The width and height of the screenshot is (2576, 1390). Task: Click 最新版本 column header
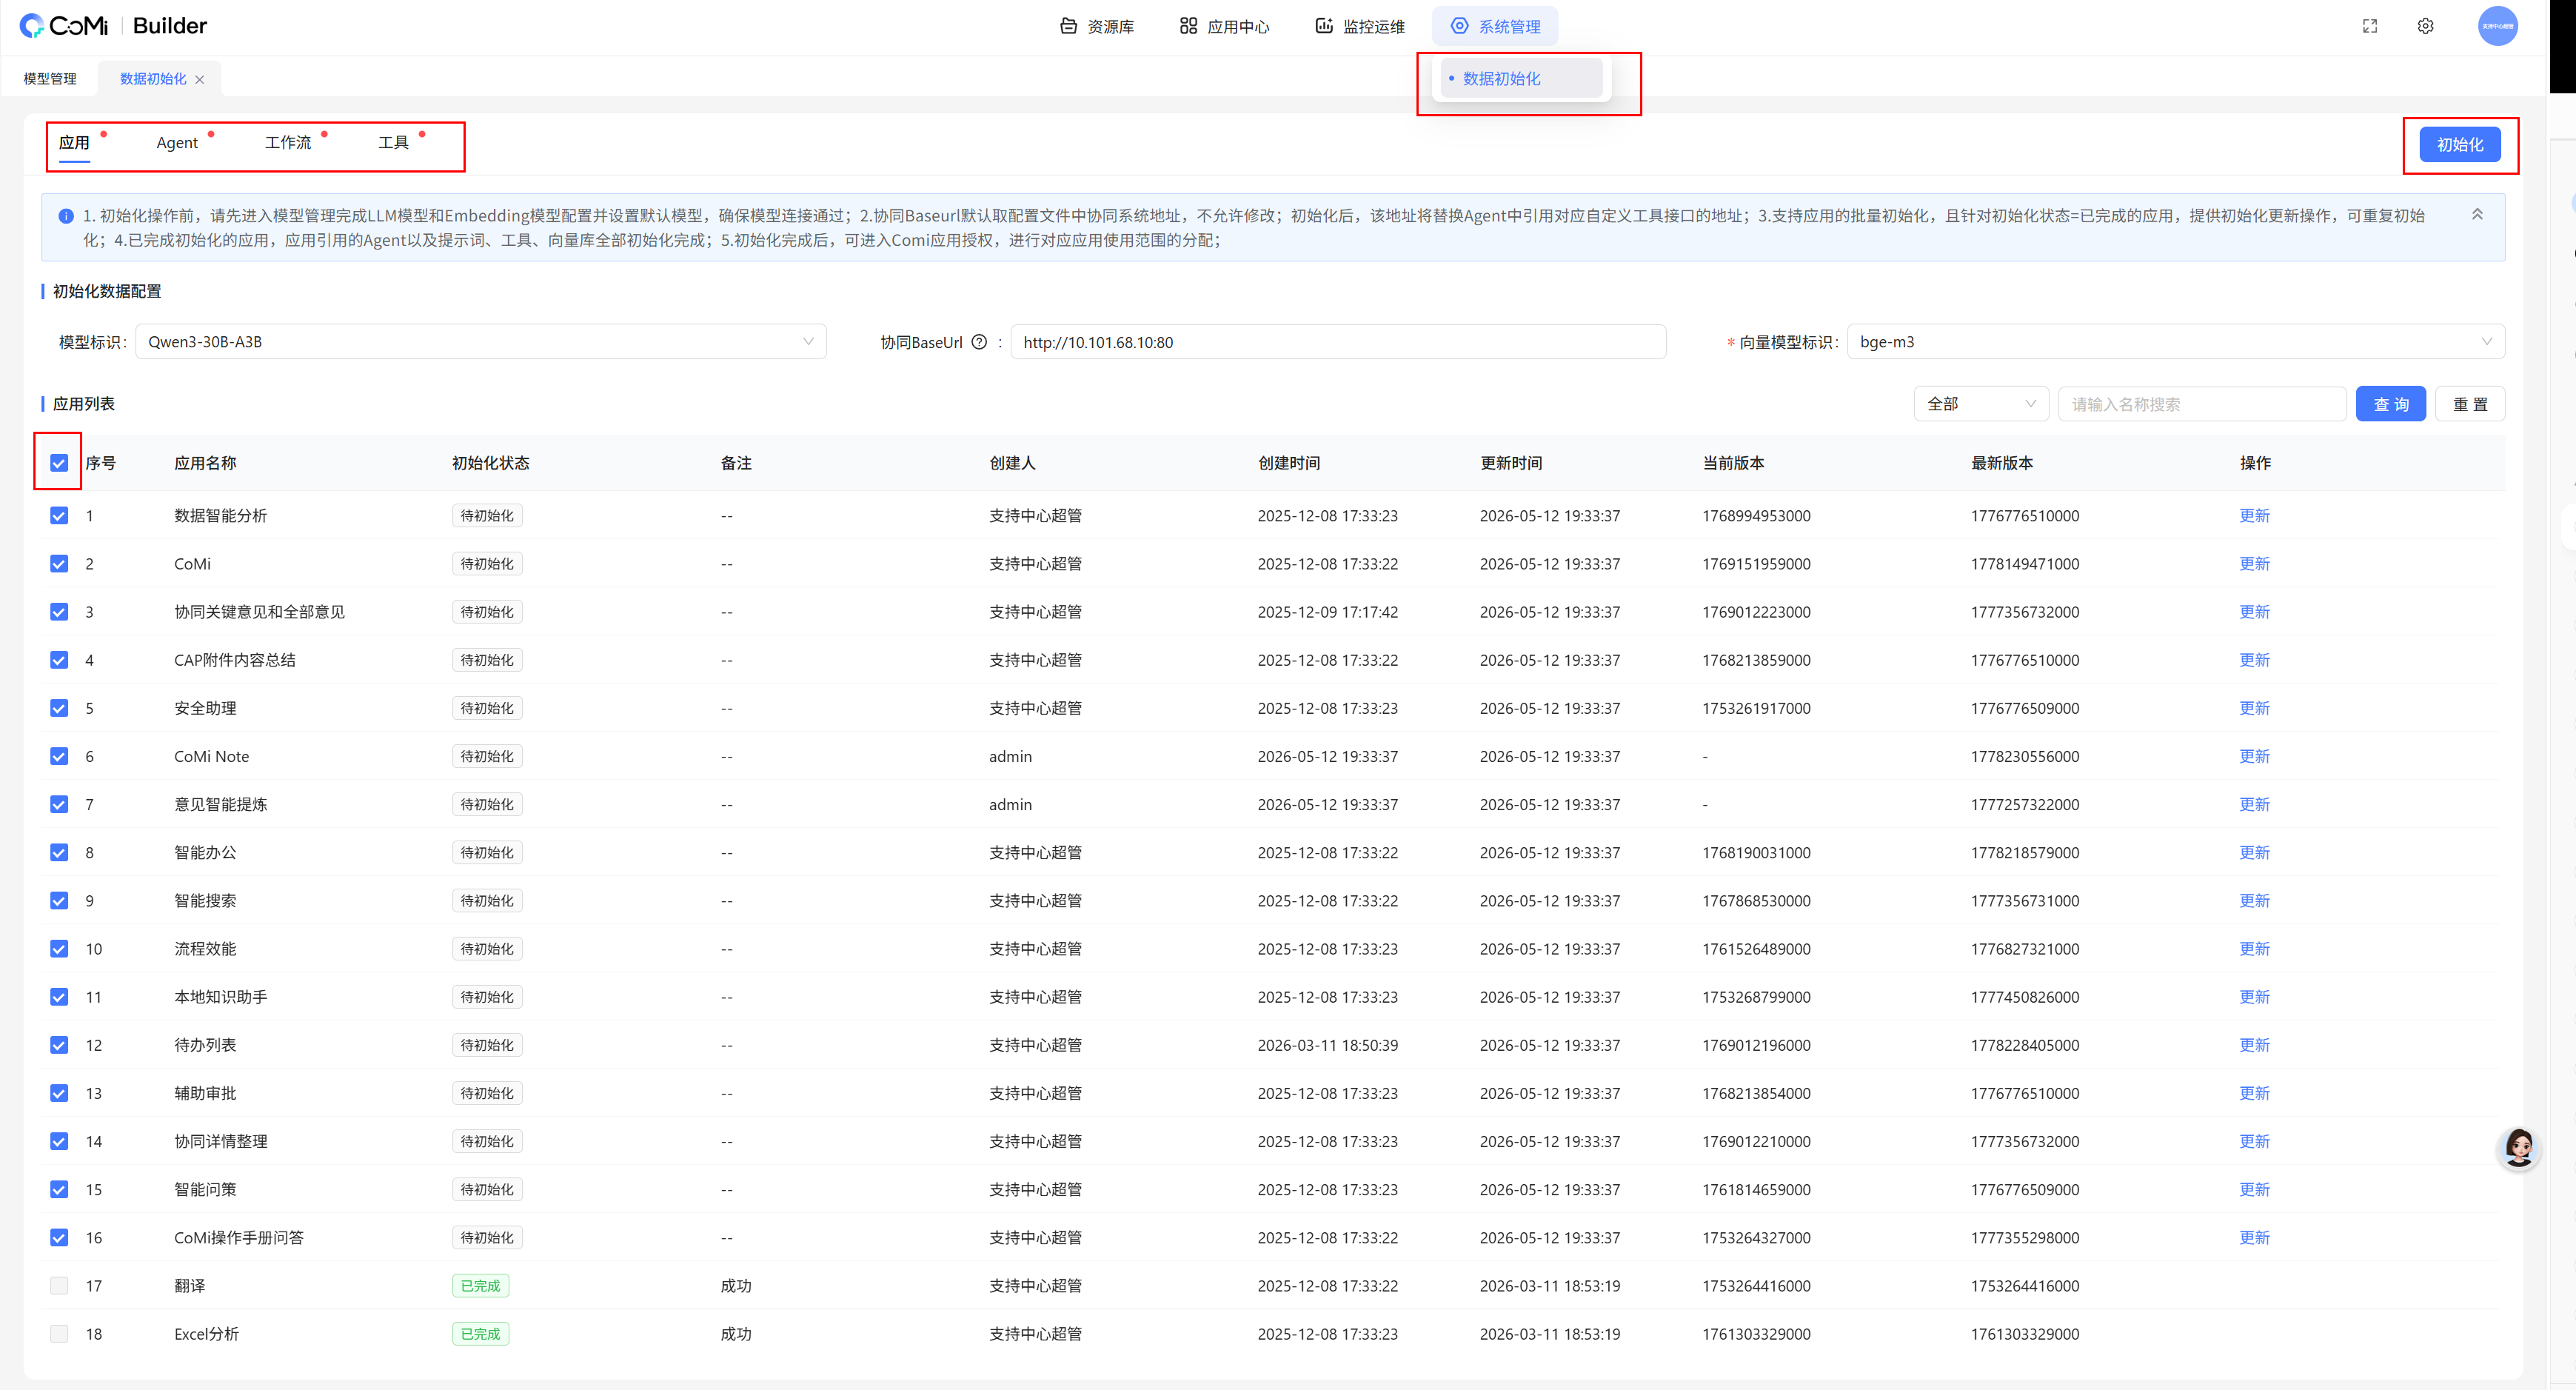point(2002,463)
